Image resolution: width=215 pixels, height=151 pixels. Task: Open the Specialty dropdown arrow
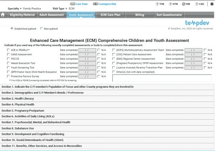[21, 9]
